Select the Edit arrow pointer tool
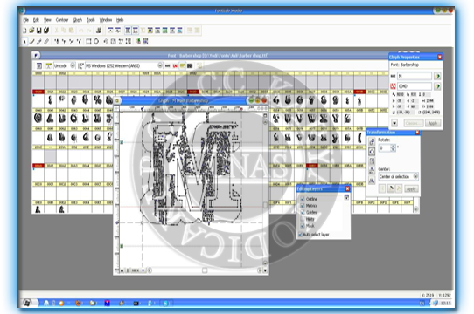The height and width of the screenshot is (314, 474). (x=24, y=41)
